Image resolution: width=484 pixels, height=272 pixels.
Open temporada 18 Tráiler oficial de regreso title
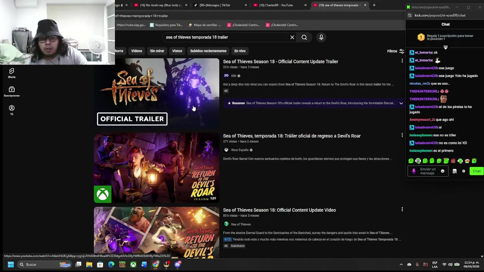[292, 136]
